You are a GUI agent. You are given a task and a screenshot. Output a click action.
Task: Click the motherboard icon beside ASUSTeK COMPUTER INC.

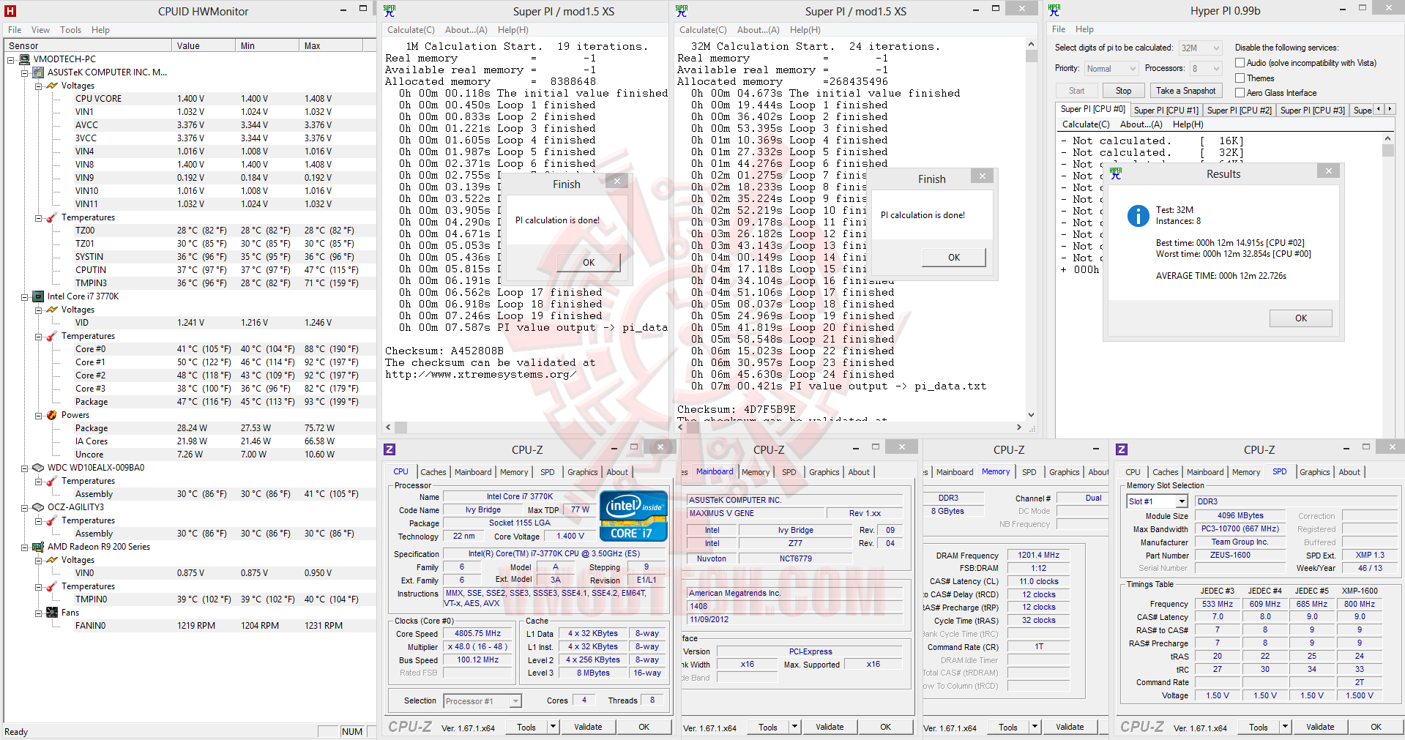[x=38, y=72]
